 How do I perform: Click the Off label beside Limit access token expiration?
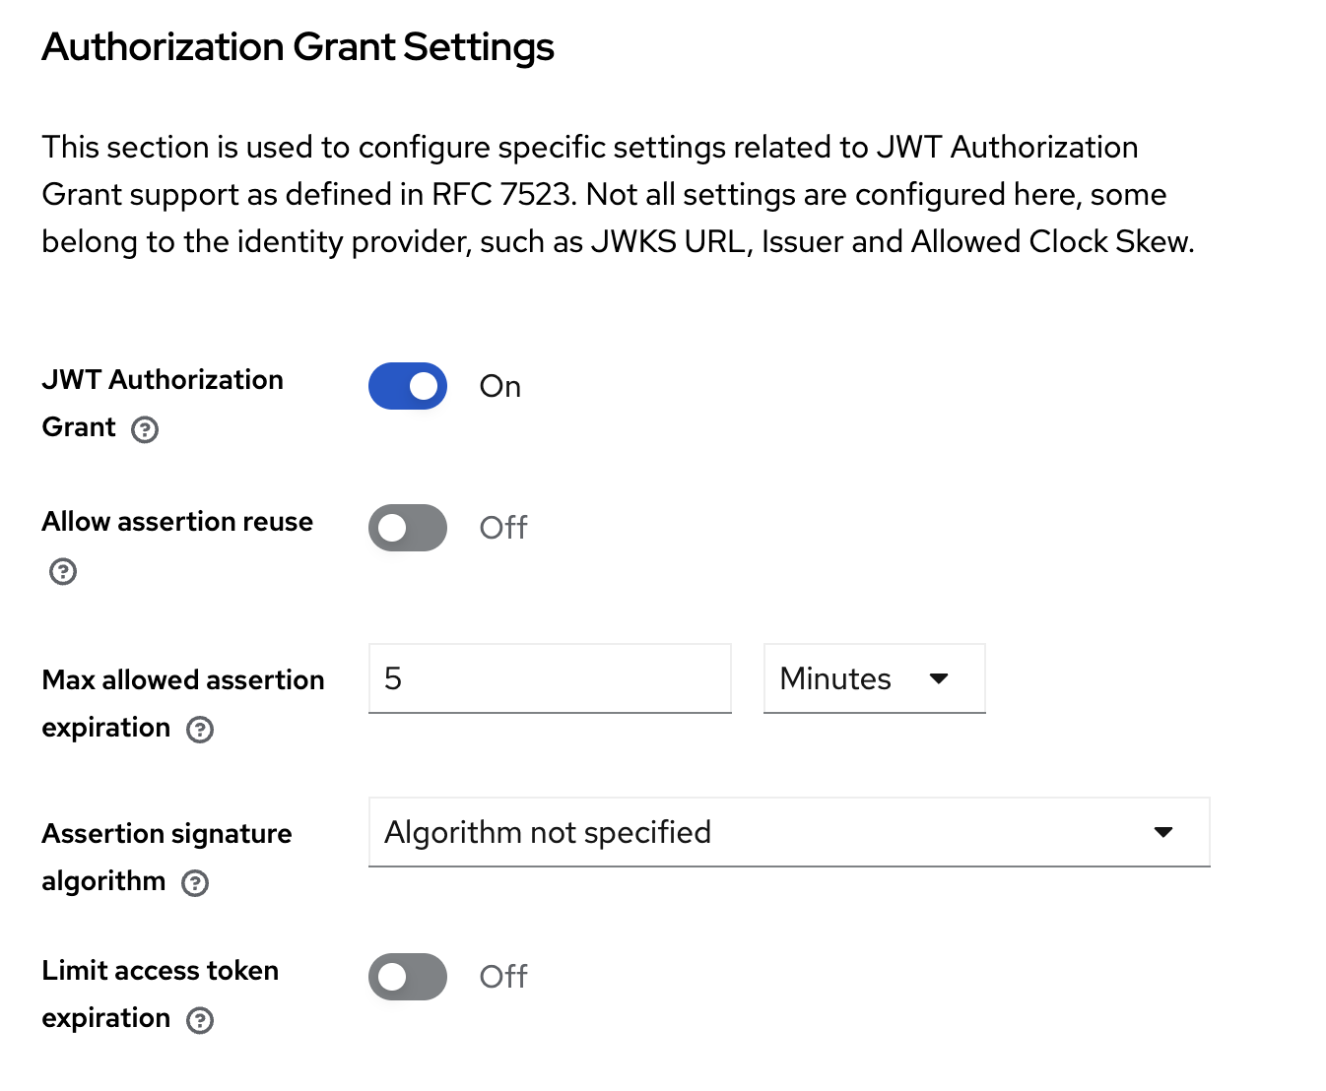pyautogui.click(x=503, y=977)
